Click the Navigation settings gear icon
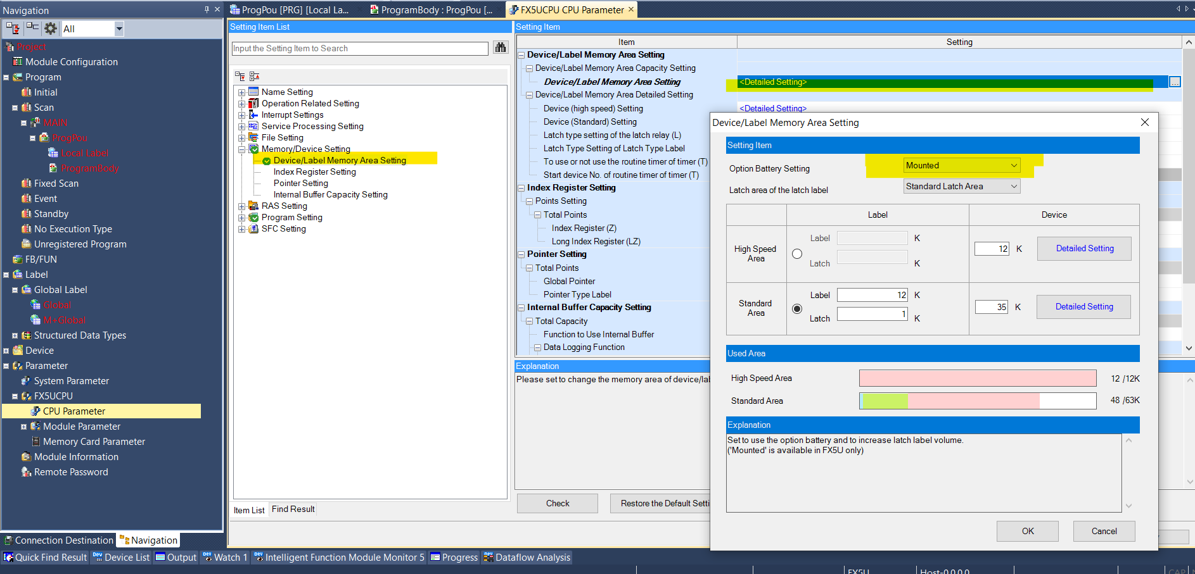The image size is (1195, 574). 51,28
